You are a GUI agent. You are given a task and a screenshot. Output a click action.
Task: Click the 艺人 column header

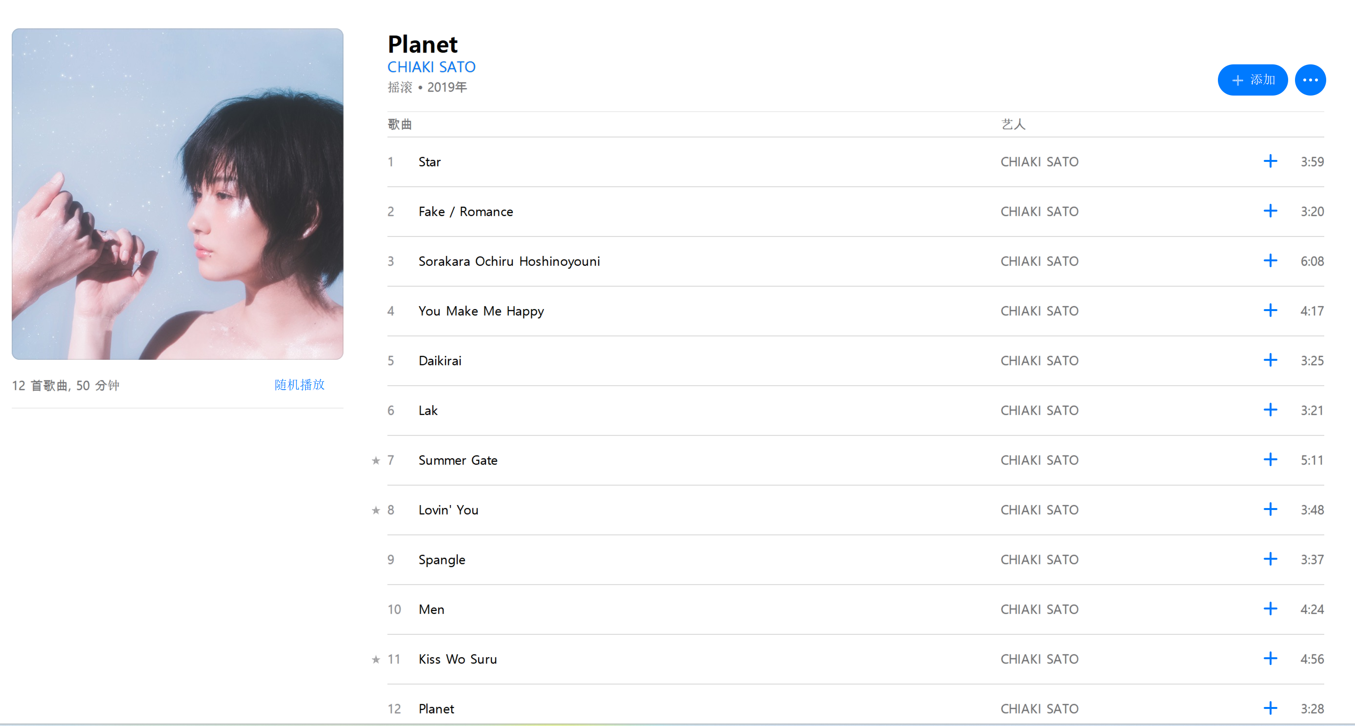1013,124
